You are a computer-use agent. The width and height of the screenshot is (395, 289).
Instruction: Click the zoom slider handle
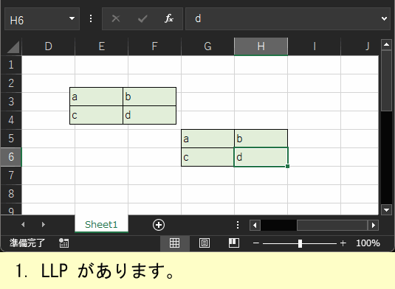(x=300, y=243)
